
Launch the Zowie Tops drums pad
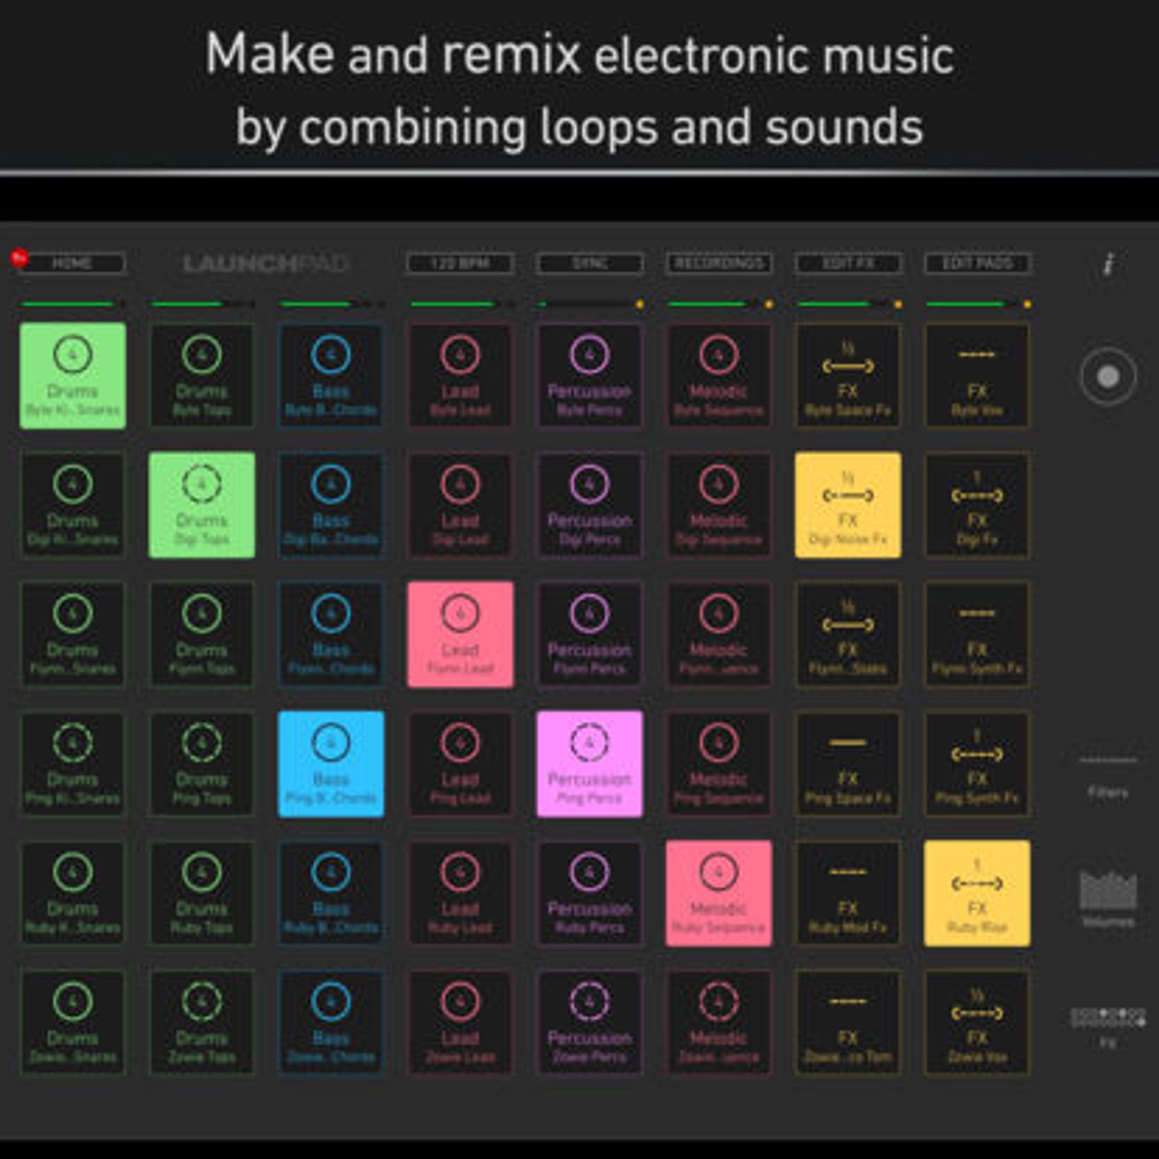[x=201, y=1023]
